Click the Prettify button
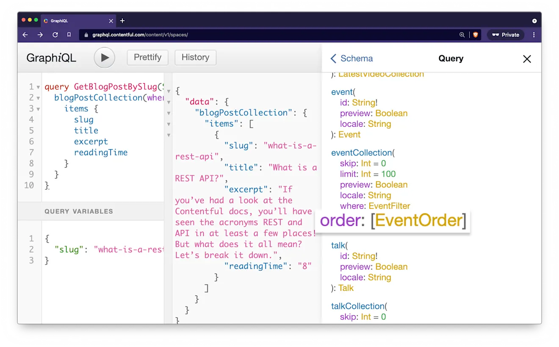 (147, 57)
